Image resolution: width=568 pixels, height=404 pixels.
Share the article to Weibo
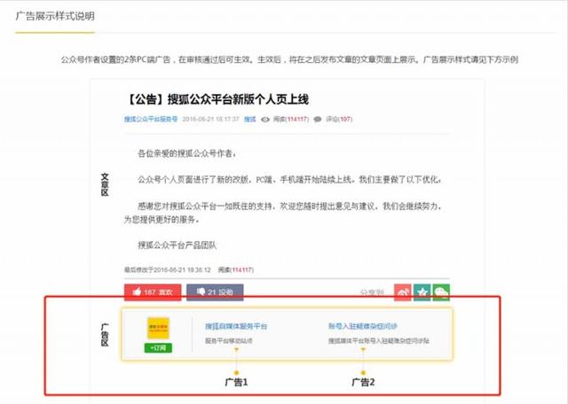(x=403, y=292)
